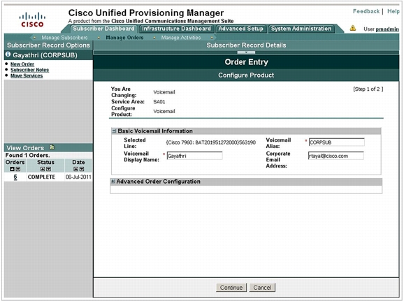Toggle the Subscriber Record Details collapse handle
This screenshot has height=303, width=404.
[x=246, y=52]
